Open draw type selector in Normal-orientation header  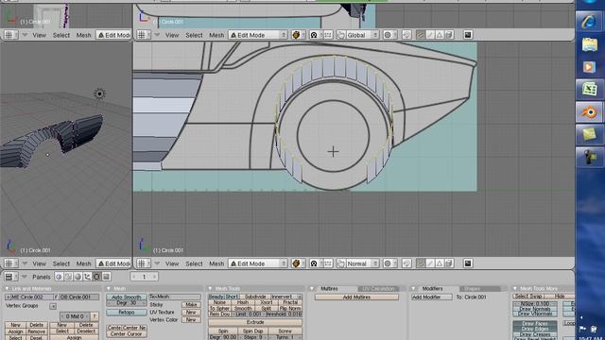[x=298, y=263]
